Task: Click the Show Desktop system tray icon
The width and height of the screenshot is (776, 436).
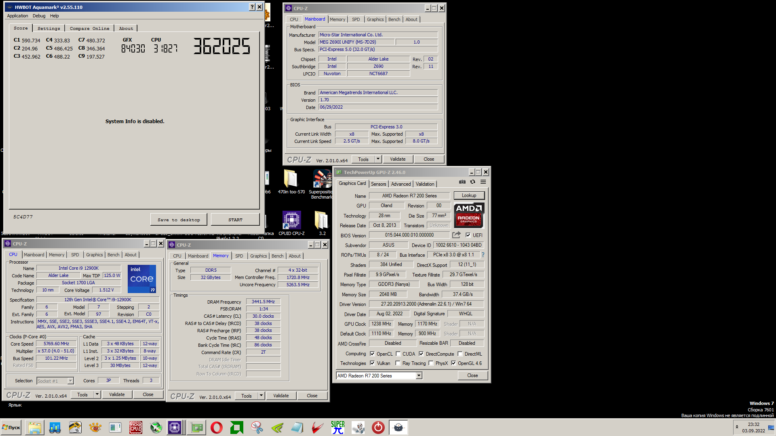Action: pyautogui.click(x=771, y=428)
